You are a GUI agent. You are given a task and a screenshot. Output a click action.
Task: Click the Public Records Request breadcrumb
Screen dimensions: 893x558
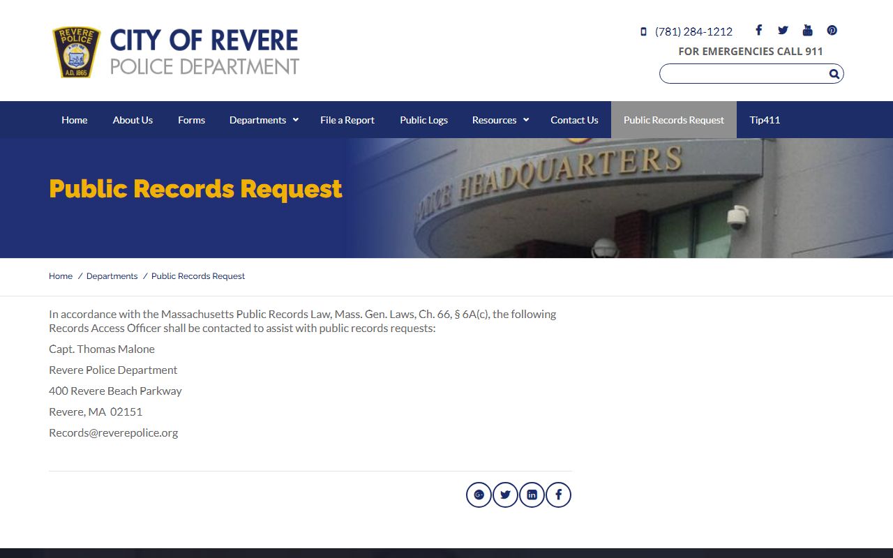pos(198,276)
